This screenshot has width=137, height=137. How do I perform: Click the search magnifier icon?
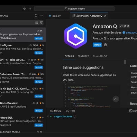coord(66,9)
